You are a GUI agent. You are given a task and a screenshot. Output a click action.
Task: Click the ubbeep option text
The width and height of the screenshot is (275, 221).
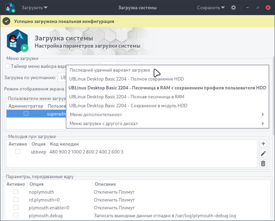[x=38, y=152]
